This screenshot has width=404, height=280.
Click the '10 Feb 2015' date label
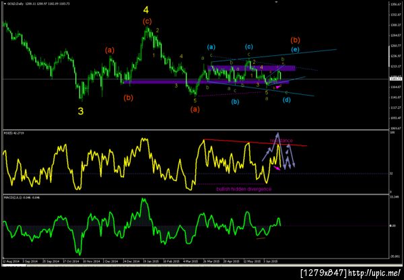tap(172, 261)
